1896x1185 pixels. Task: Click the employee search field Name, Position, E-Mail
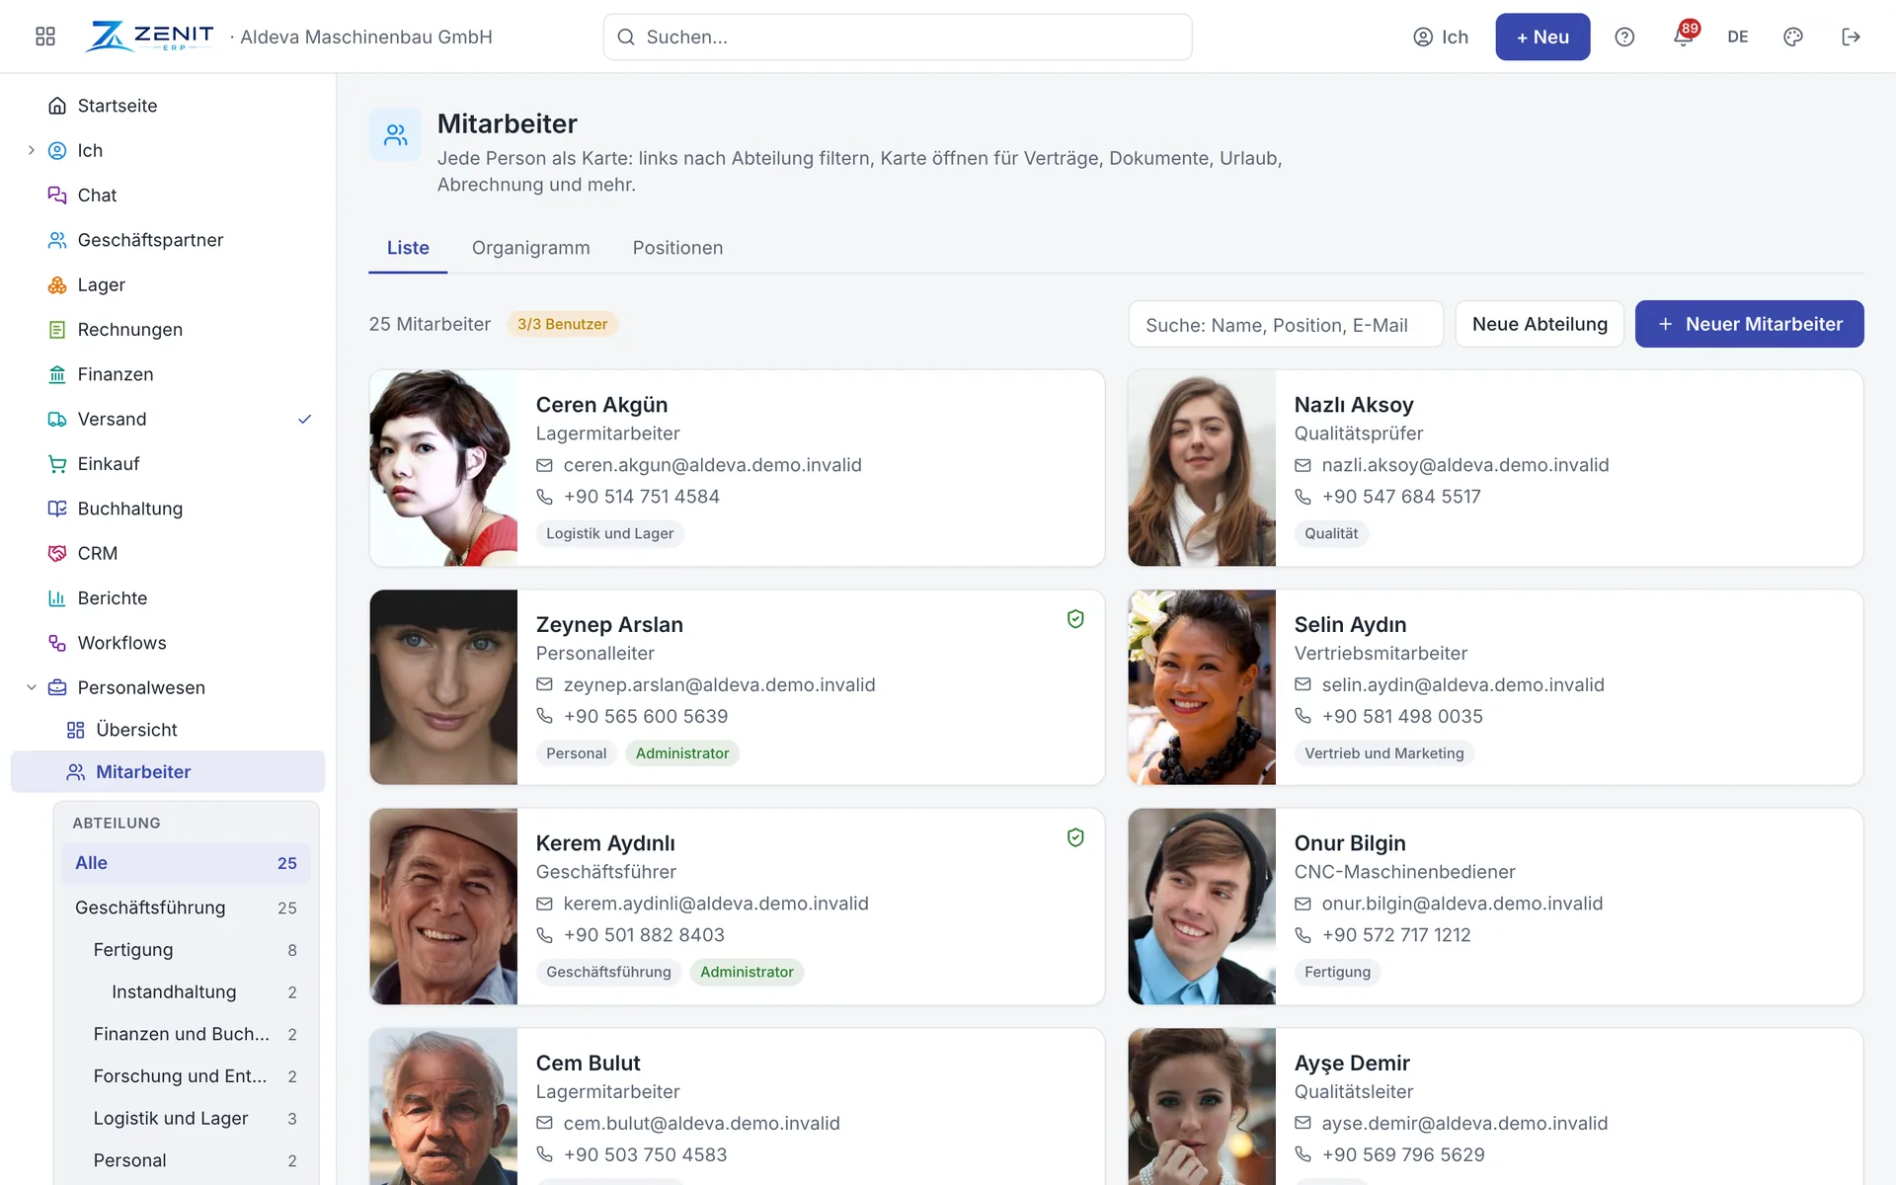pyautogui.click(x=1286, y=324)
